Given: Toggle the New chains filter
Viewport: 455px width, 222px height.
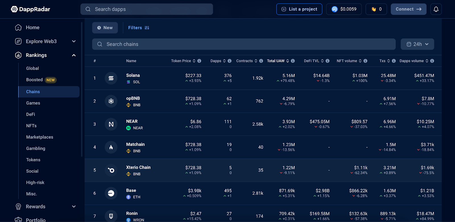Looking at the screenshot, I should click(105, 28).
